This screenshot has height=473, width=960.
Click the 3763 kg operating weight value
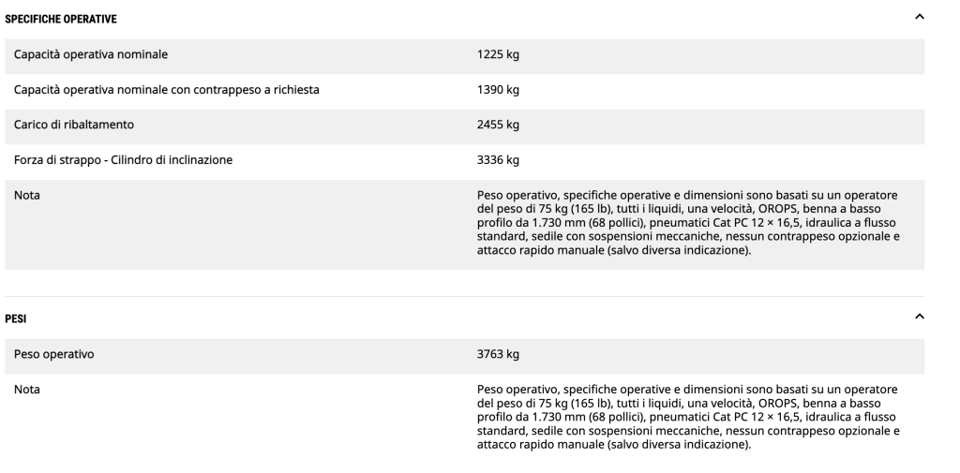tap(498, 354)
